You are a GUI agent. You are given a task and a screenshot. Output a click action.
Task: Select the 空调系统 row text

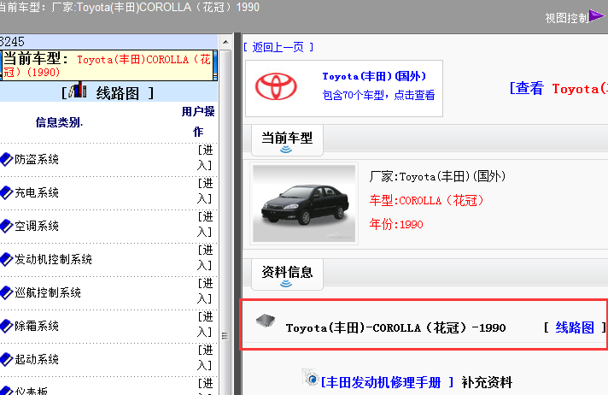(37, 226)
